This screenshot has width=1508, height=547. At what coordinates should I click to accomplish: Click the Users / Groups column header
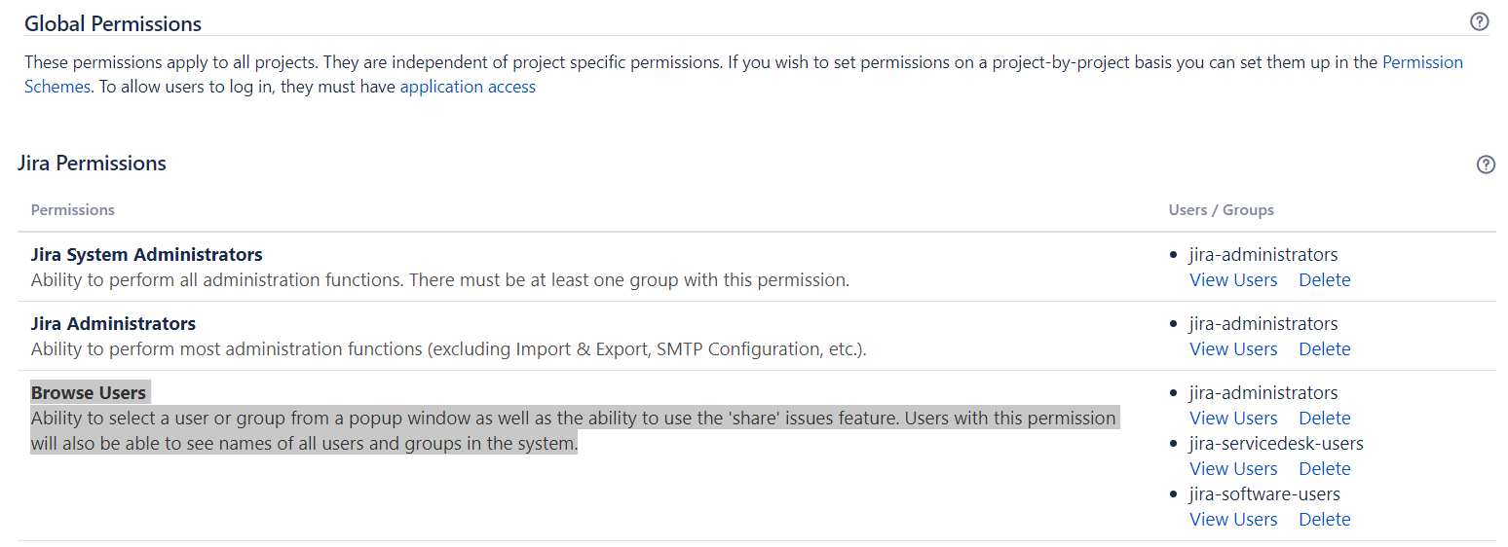pos(1221,210)
